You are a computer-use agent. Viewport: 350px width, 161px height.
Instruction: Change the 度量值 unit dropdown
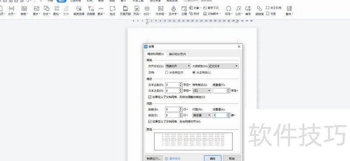(234, 91)
